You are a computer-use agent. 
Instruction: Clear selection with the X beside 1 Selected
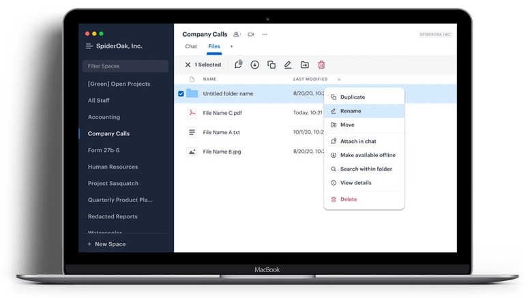(188, 65)
